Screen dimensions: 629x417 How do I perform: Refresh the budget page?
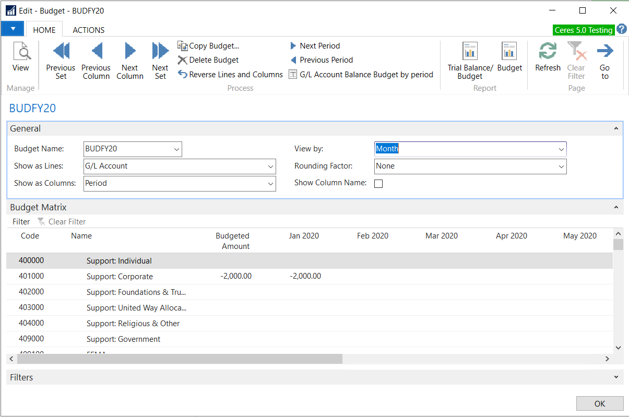[548, 52]
